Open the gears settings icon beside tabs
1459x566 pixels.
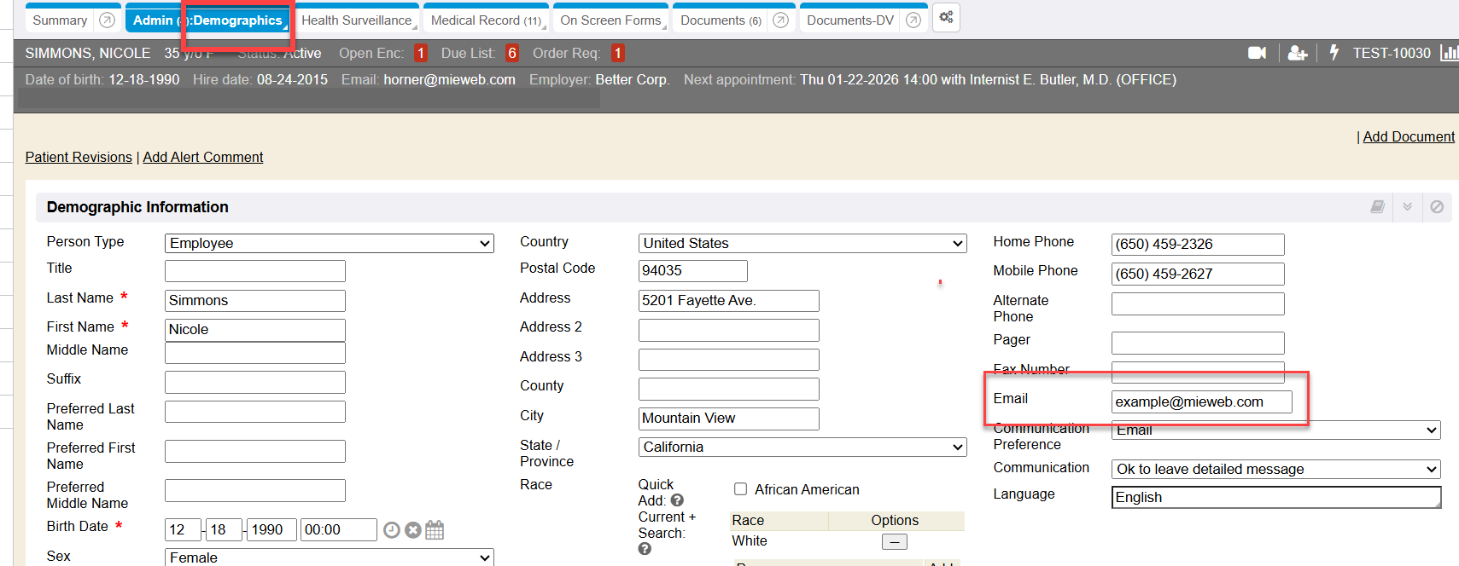pos(946,18)
